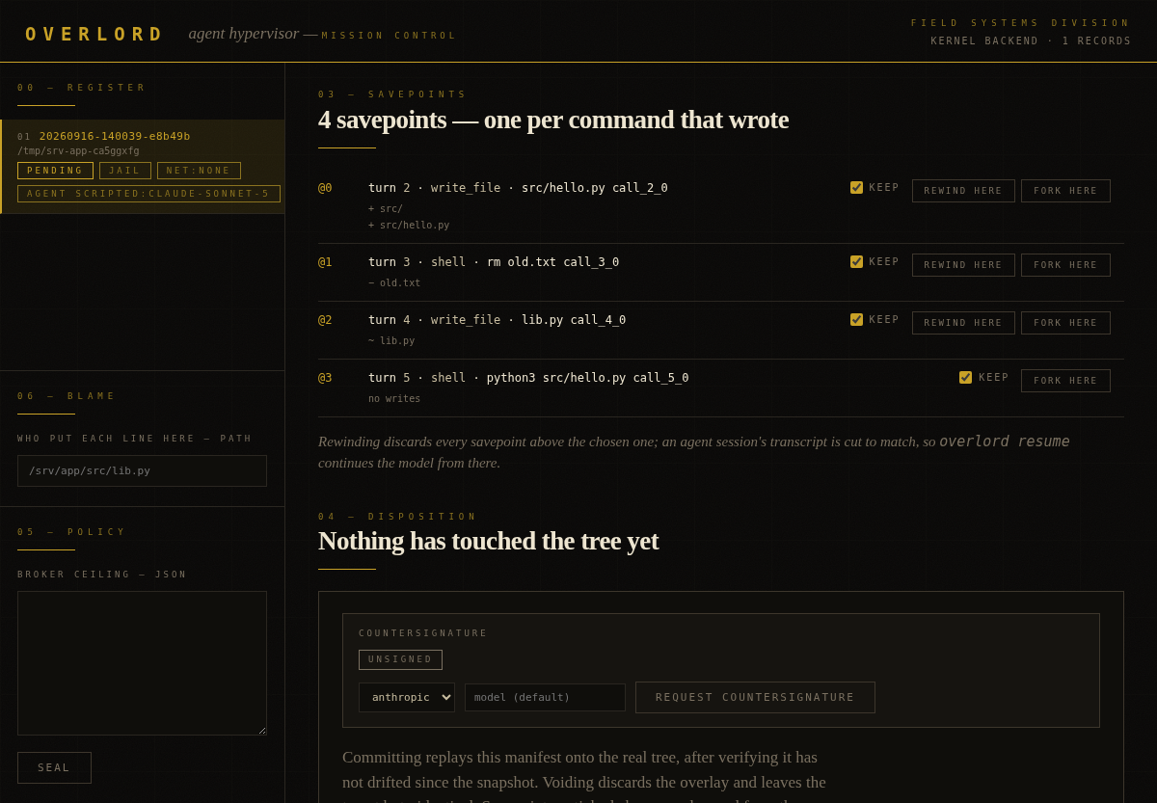Click FORK HERE for savepoint @0

[1065, 191]
